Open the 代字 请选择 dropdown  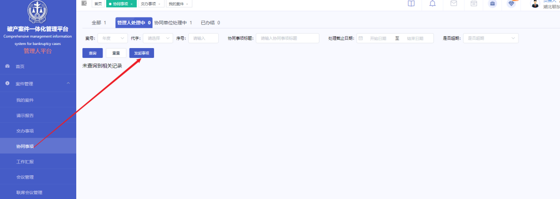pos(158,38)
